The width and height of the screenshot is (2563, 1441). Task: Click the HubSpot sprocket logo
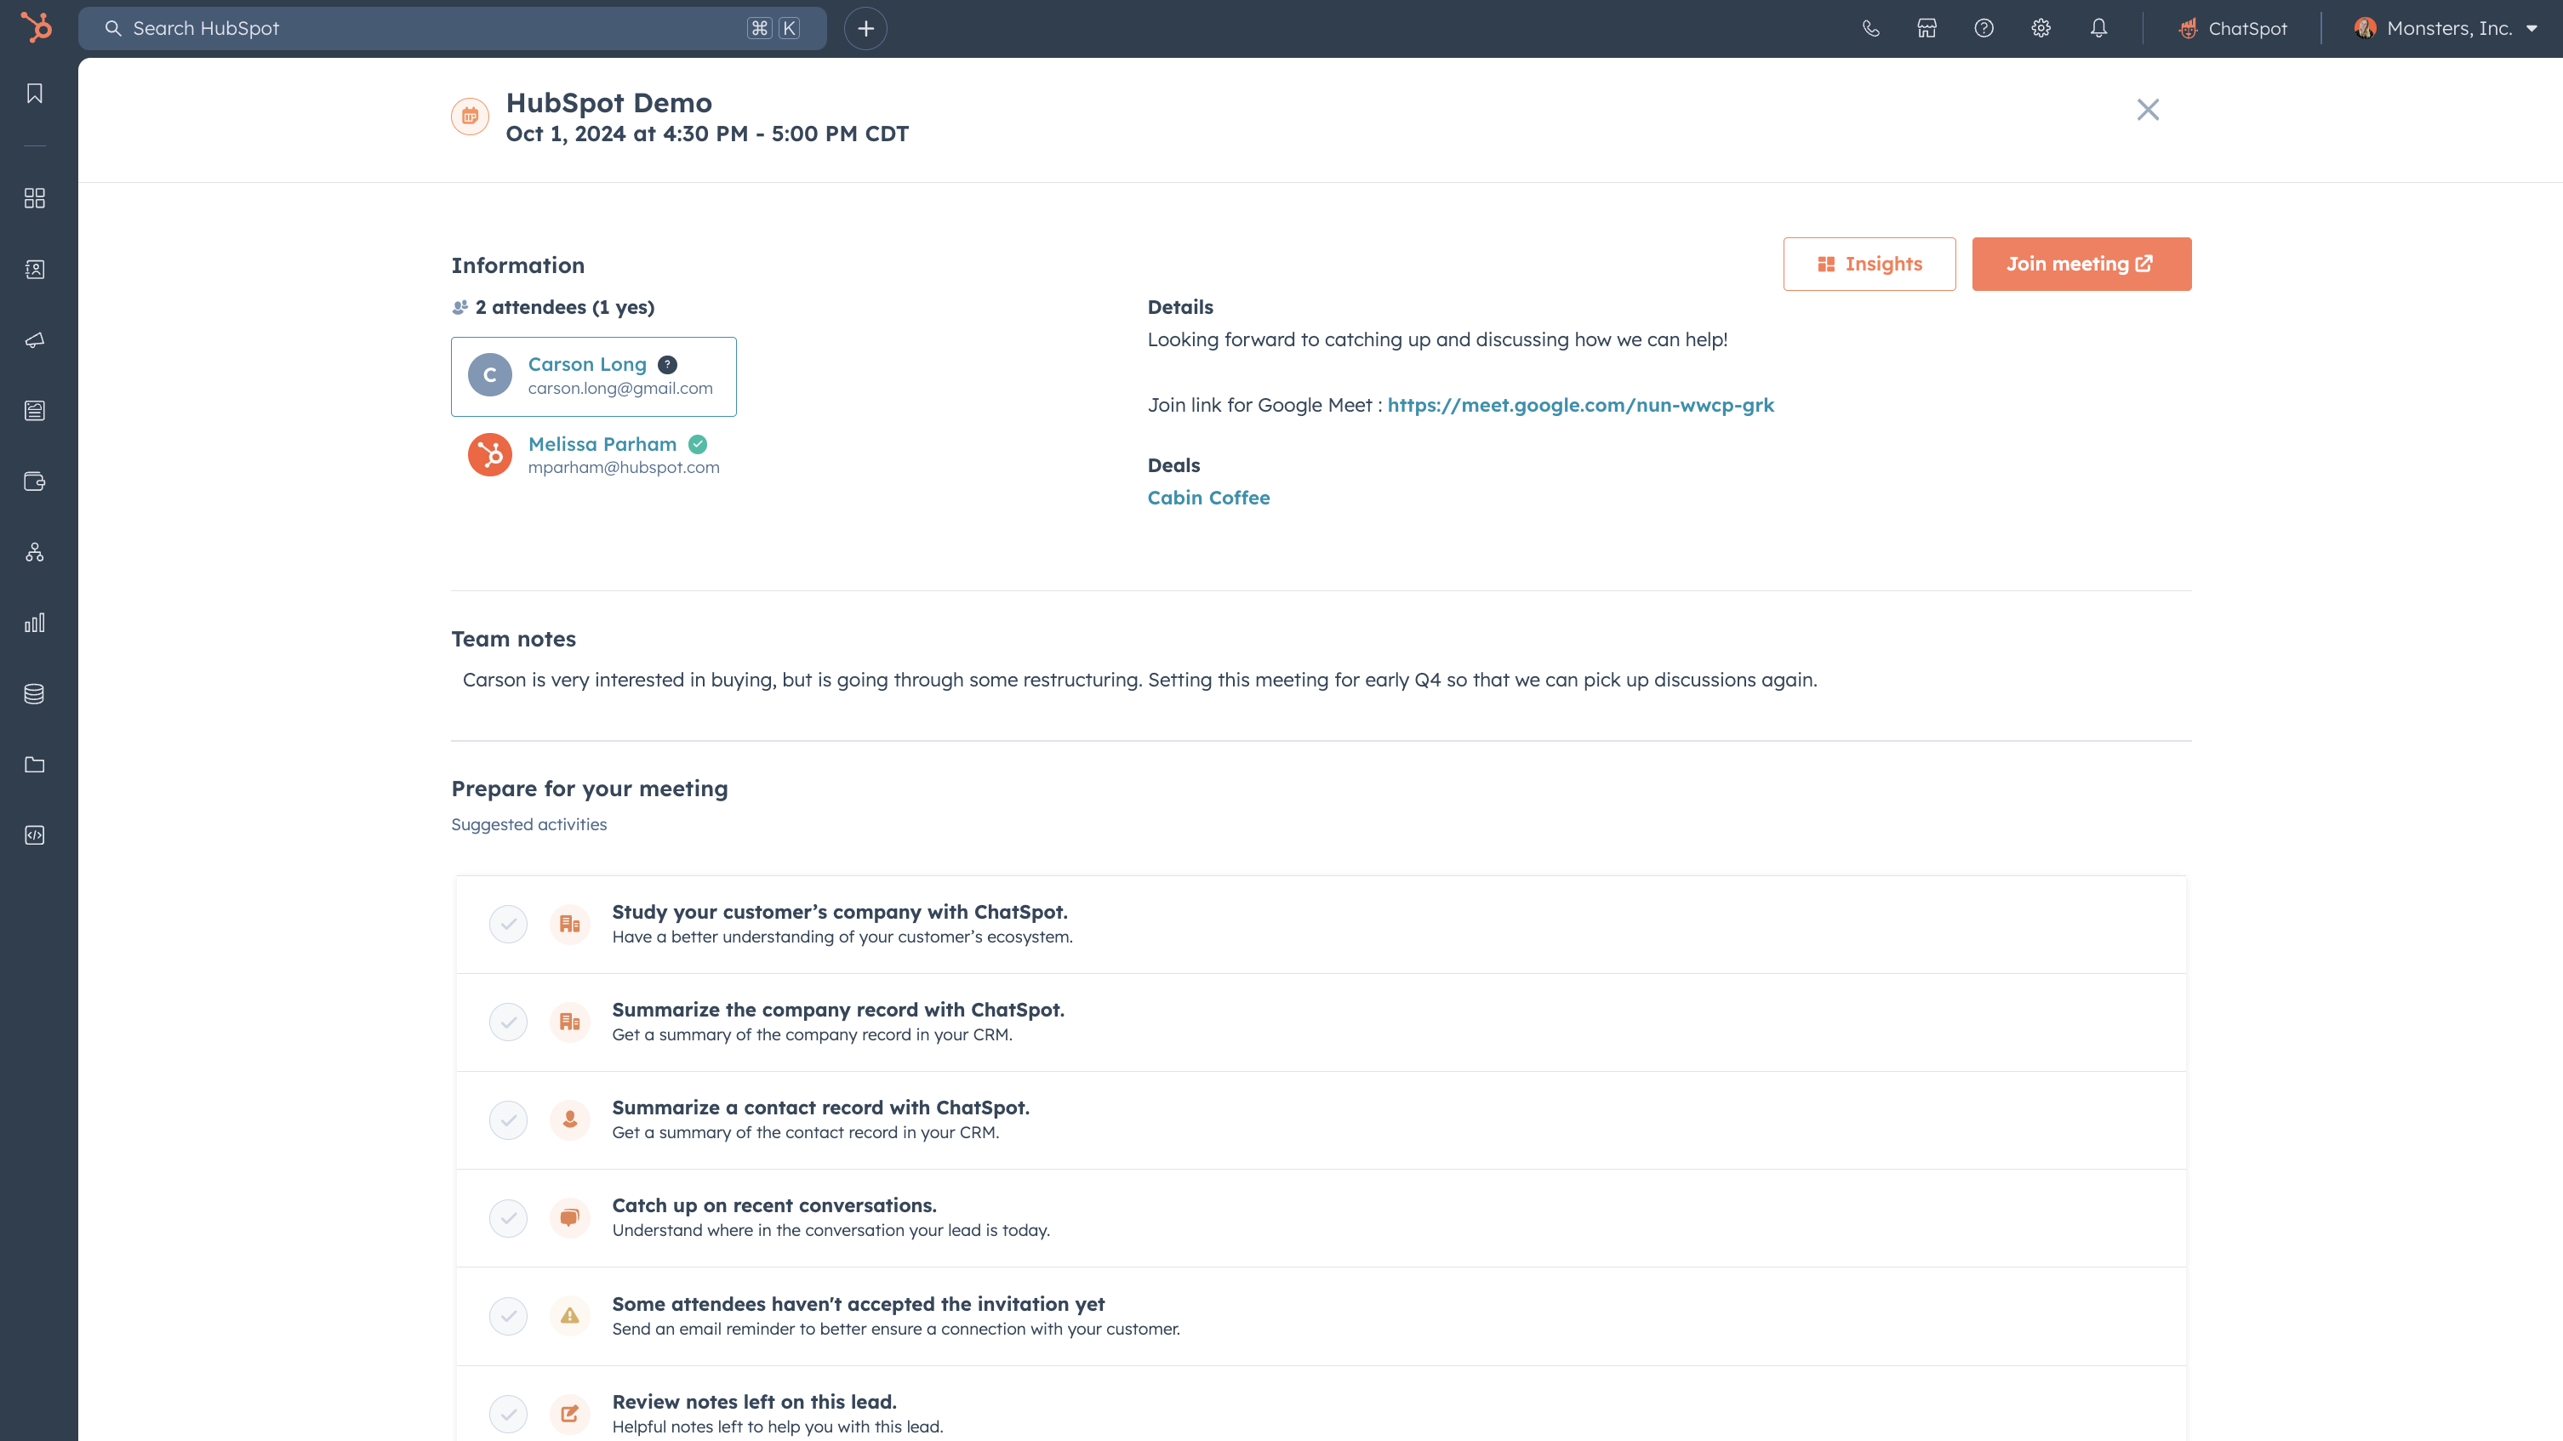tap(36, 28)
